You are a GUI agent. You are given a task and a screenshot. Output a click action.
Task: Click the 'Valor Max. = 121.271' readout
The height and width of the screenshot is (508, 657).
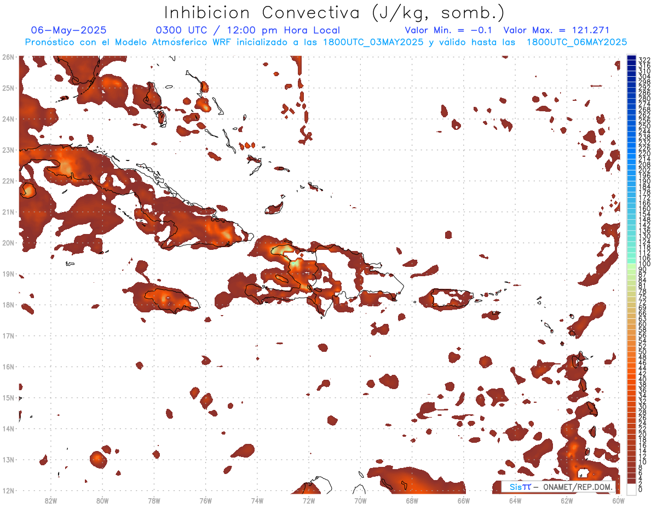pyautogui.click(x=556, y=30)
